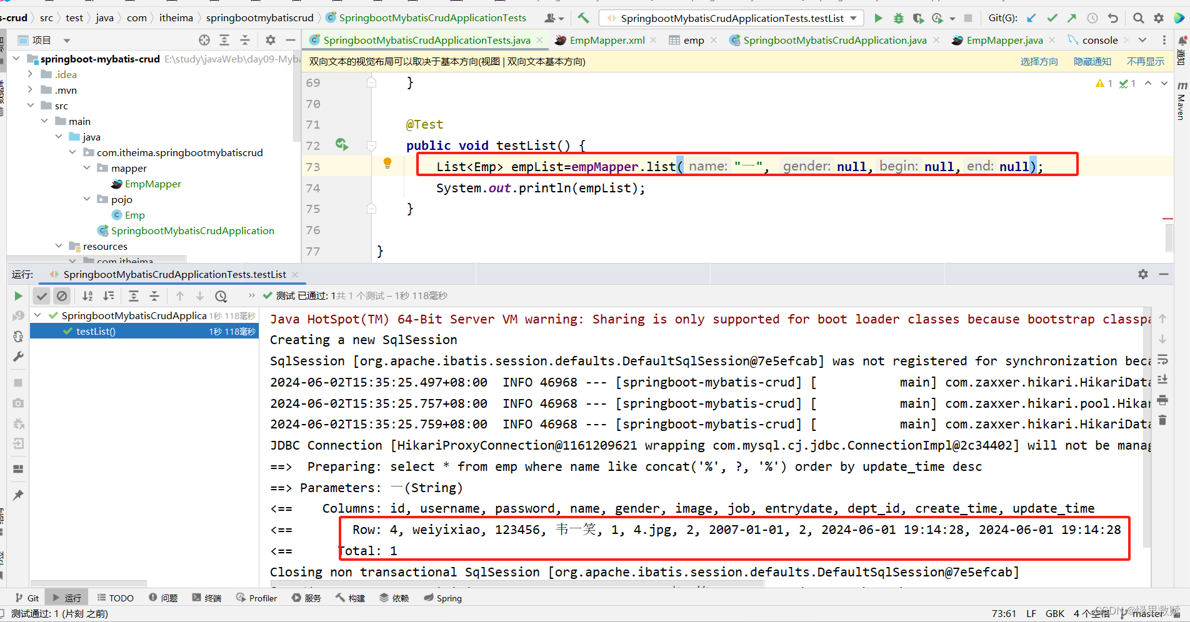
Task: Run tests with coverage icon in top toolbar
Action: (x=918, y=18)
